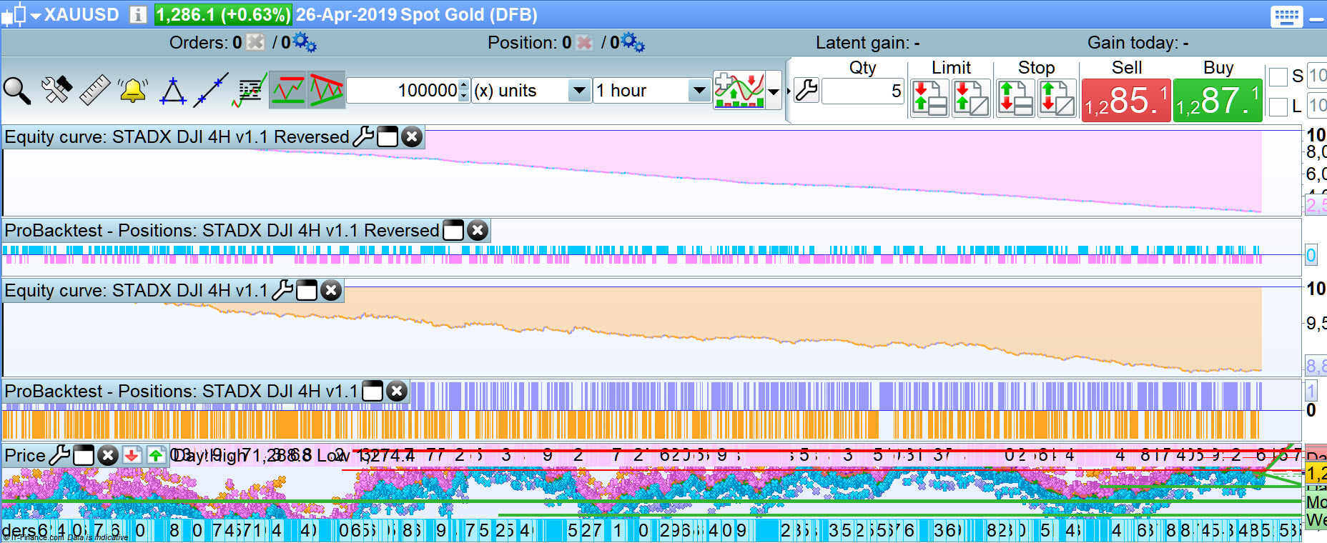Show XAUUSD instrument info icon
Image resolution: width=1327 pixels, height=543 pixels.
[138, 15]
